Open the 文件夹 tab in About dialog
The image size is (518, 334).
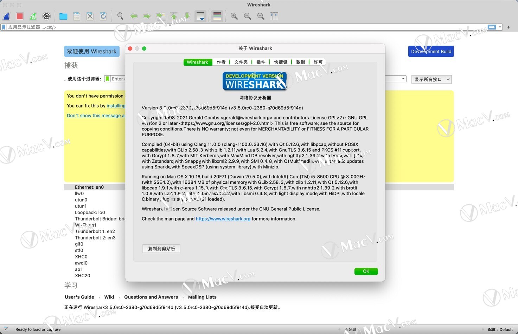click(x=241, y=62)
